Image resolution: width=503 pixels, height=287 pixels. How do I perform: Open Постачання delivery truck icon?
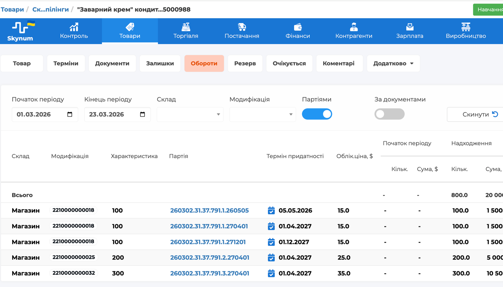[241, 27]
